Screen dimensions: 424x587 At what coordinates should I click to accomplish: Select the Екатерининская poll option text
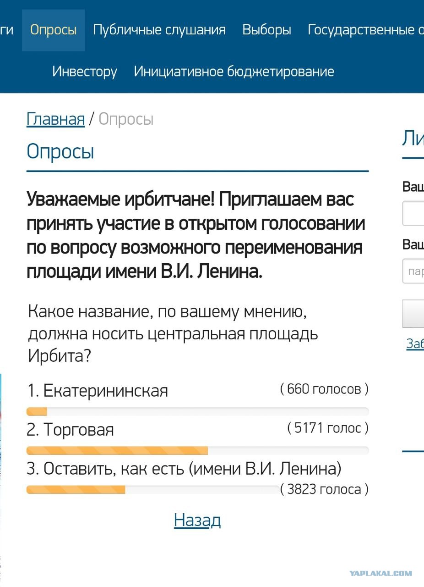pos(98,391)
